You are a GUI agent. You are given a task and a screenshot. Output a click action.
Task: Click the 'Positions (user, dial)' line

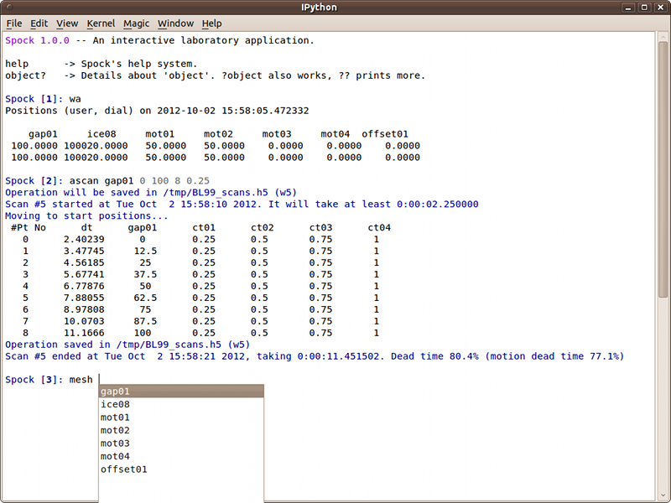point(157,111)
